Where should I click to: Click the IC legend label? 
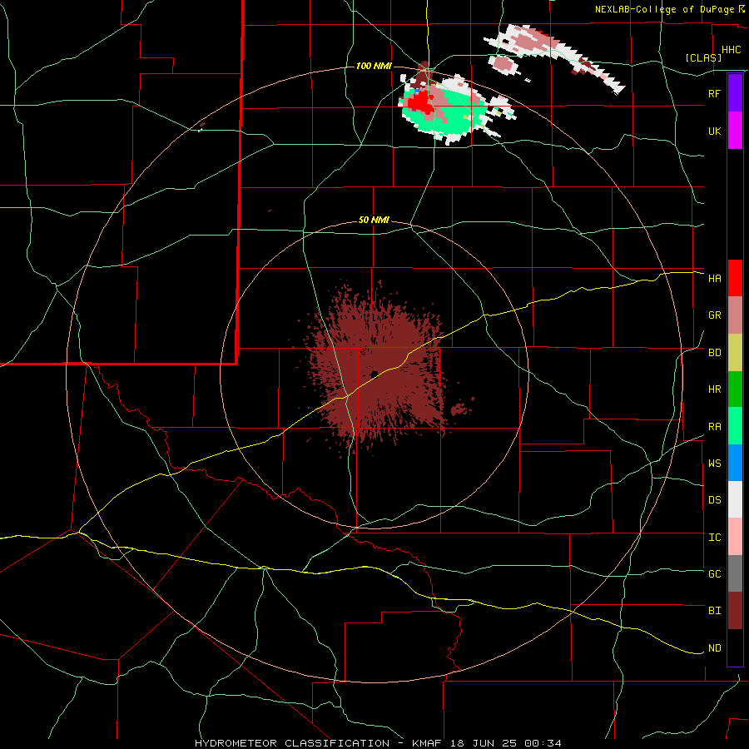point(715,538)
